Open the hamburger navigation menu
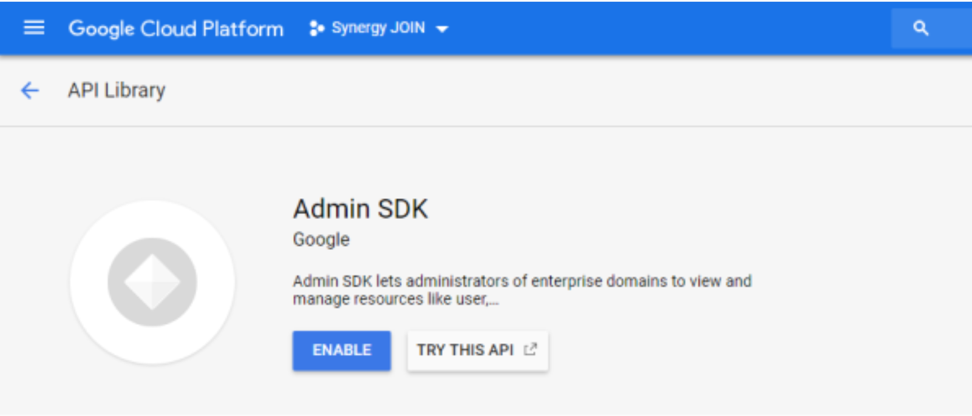 coord(34,28)
